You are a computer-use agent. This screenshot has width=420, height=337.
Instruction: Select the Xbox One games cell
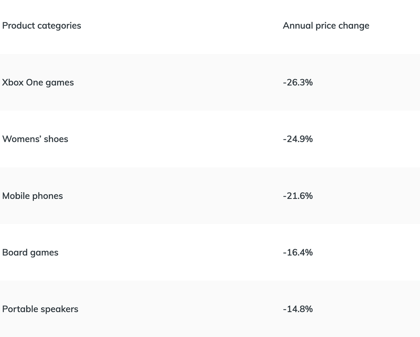(x=38, y=82)
